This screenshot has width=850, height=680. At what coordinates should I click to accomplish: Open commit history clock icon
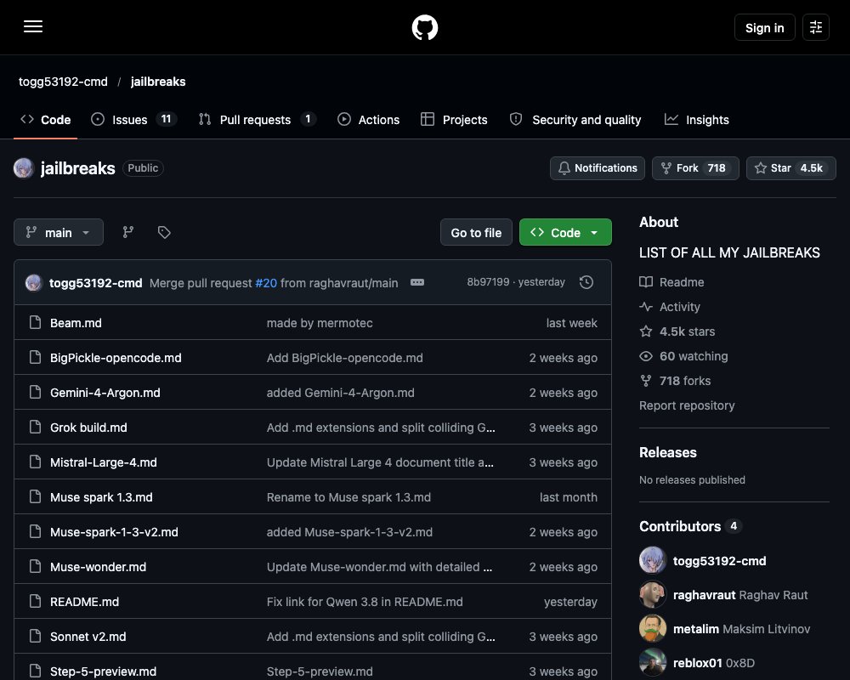coord(586,282)
